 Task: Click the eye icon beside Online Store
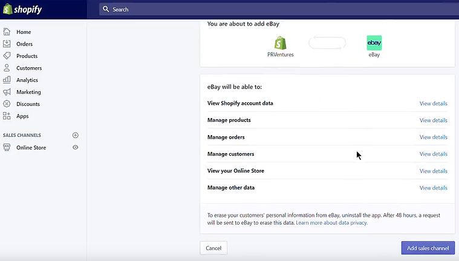pyautogui.click(x=75, y=147)
